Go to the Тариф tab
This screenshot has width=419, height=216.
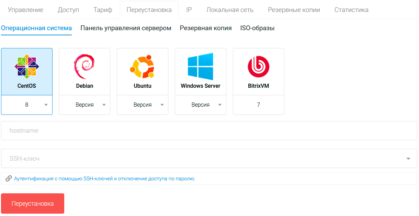point(103,10)
